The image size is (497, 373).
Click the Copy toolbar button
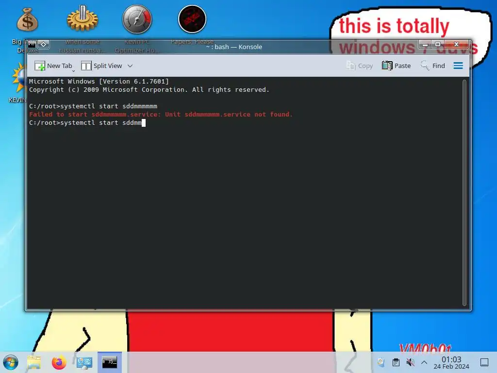tap(360, 66)
